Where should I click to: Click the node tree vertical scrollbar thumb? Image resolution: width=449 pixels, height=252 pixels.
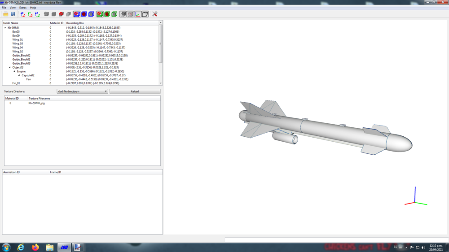coord(161,43)
